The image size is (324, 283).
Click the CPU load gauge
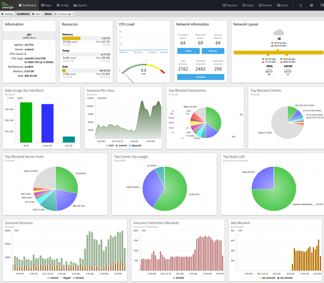click(x=143, y=70)
